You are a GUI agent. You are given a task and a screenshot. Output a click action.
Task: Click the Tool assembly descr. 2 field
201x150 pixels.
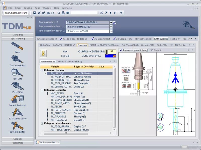(88, 31)
